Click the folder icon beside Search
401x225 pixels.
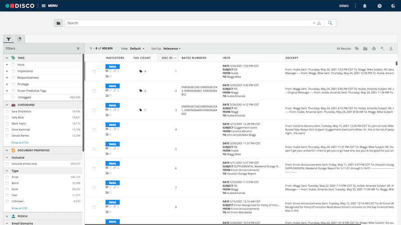pyautogui.click(x=58, y=23)
